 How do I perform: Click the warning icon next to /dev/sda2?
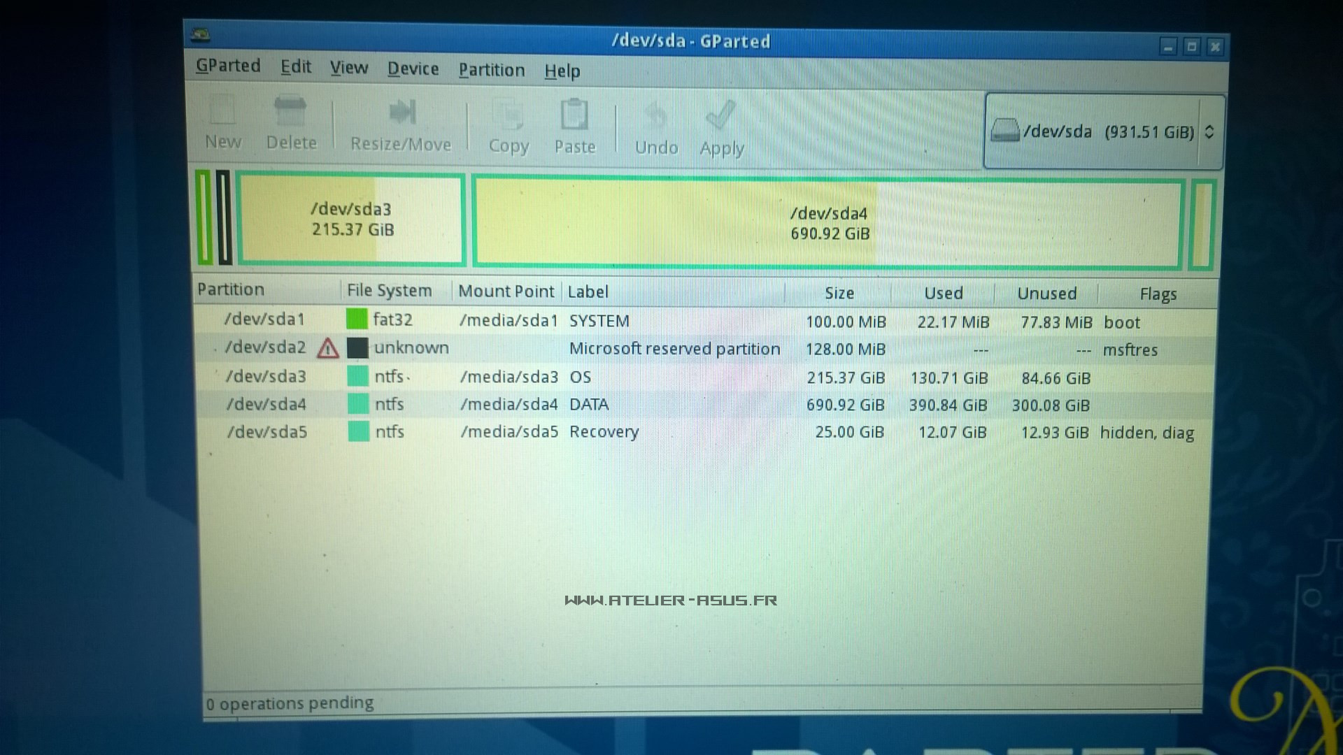(328, 348)
